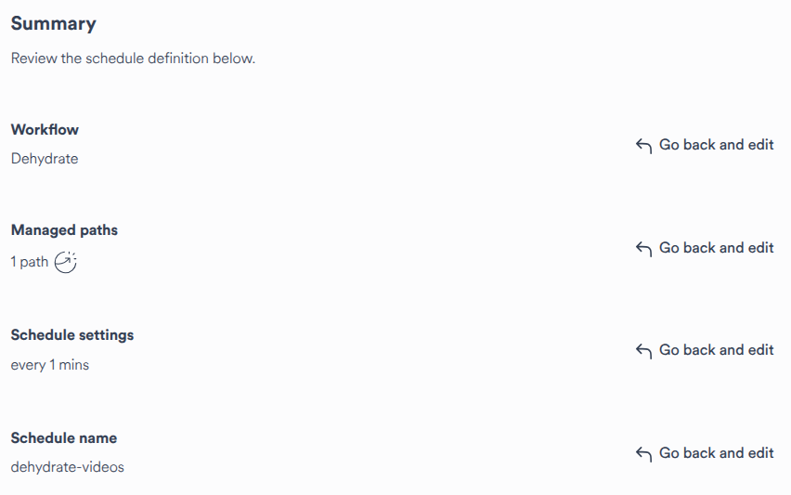Image resolution: width=791 pixels, height=495 pixels.
Task: Select the Dehydrate workflow value
Action: pyautogui.click(x=45, y=159)
